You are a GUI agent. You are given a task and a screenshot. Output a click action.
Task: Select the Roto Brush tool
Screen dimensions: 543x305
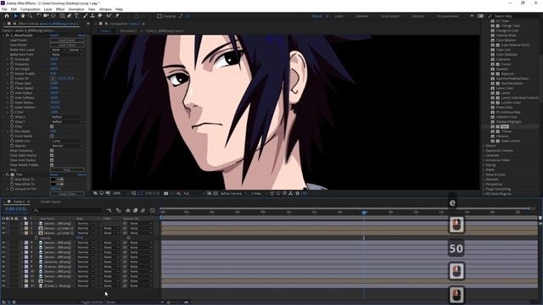click(x=109, y=16)
